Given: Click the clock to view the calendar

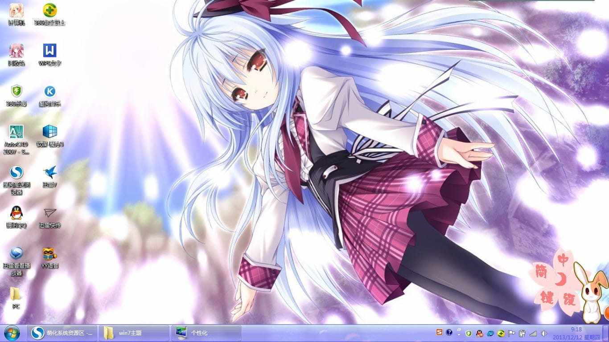Looking at the screenshot, I should pyautogui.click(x=575, y=333).
